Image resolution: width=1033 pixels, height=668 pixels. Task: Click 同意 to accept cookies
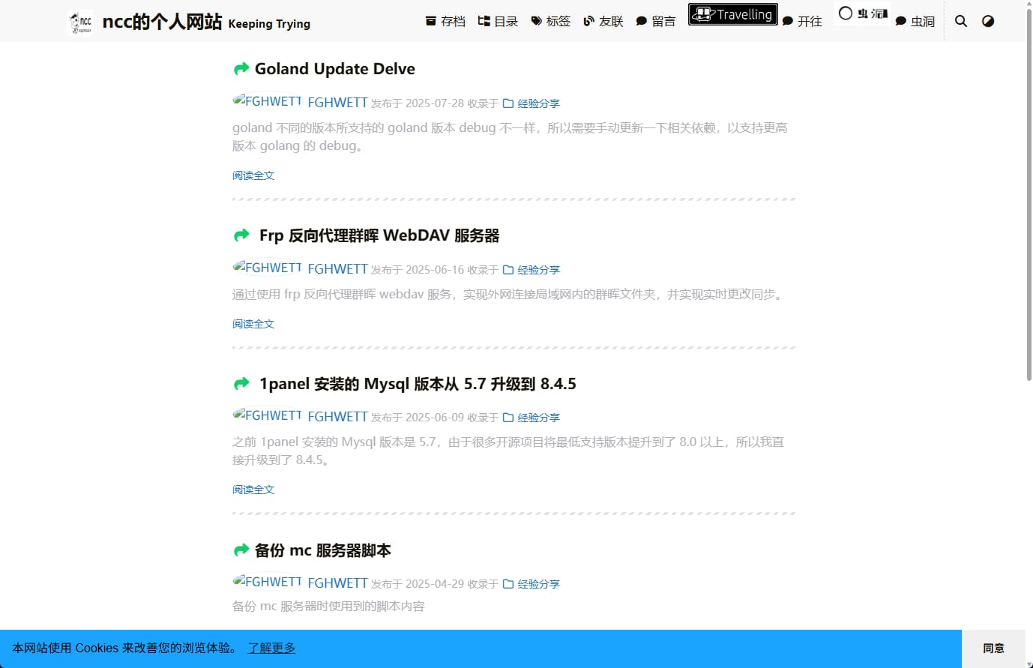tap(993, 649)
